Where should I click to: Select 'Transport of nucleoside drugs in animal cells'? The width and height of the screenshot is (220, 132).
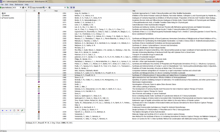[121, 55]
